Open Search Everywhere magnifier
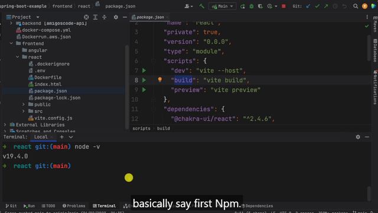 356,7
